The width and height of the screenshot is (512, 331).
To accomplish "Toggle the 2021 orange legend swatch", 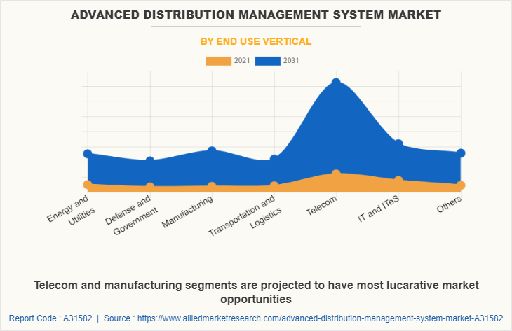I will click(218, 61).
